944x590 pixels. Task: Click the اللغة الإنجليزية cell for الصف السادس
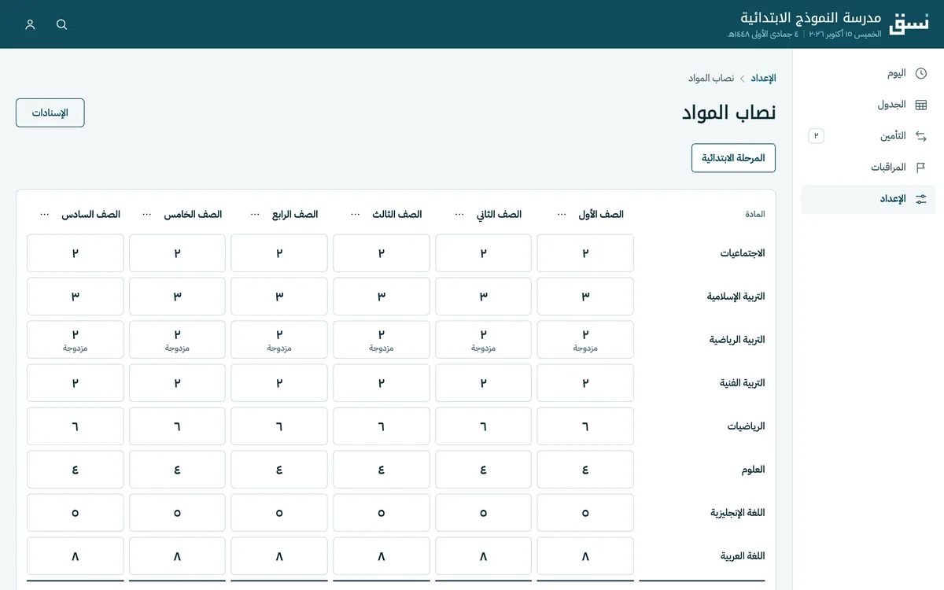[76, 513]
